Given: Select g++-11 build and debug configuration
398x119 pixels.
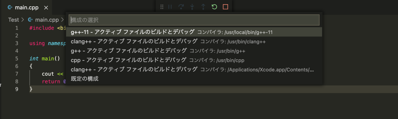Looking at the screenshot, I should tap(194, 32).
